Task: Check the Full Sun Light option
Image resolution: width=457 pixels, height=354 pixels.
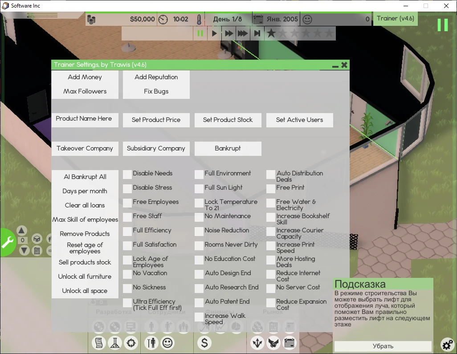Action: point(198,188)
